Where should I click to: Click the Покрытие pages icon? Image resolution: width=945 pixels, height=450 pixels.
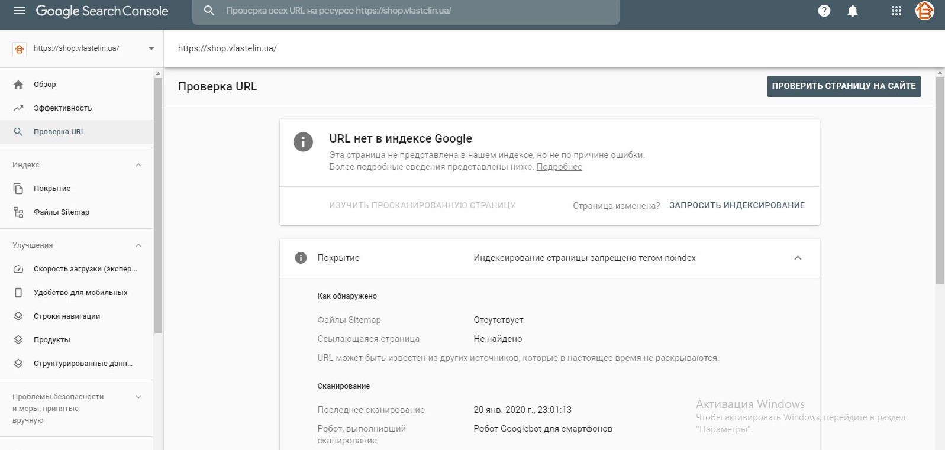[18, 189]
